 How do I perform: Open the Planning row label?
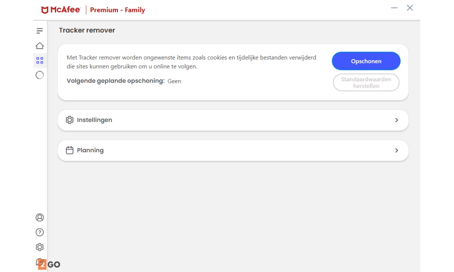(x=90, y=150)
